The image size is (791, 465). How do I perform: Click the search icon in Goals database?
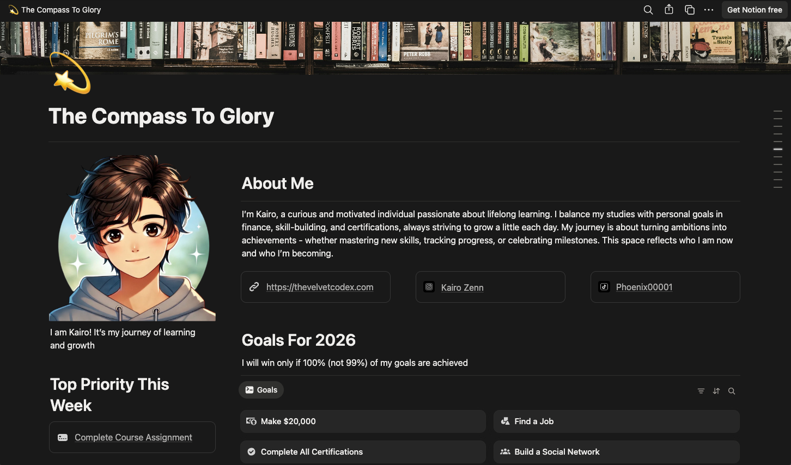point(732,391)
